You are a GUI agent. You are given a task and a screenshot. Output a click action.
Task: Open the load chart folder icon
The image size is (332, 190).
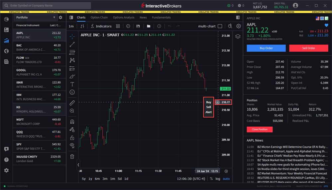click(x=149, y=26)
